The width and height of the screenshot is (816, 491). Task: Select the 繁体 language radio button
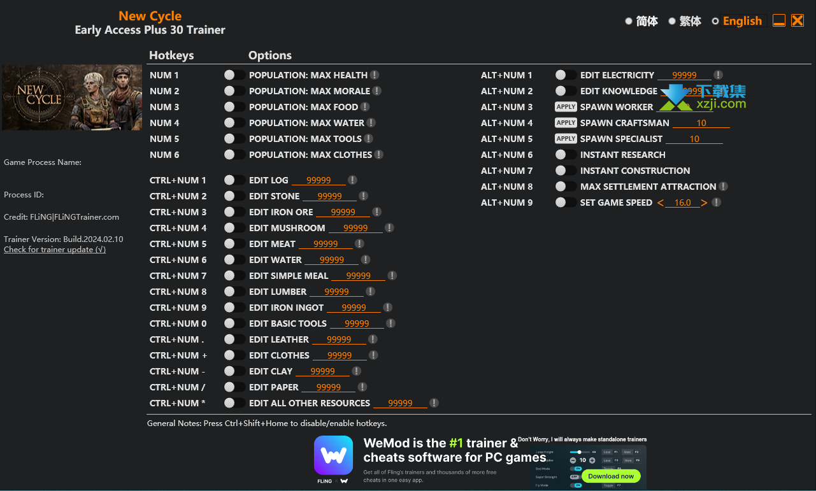click(672, 21)
